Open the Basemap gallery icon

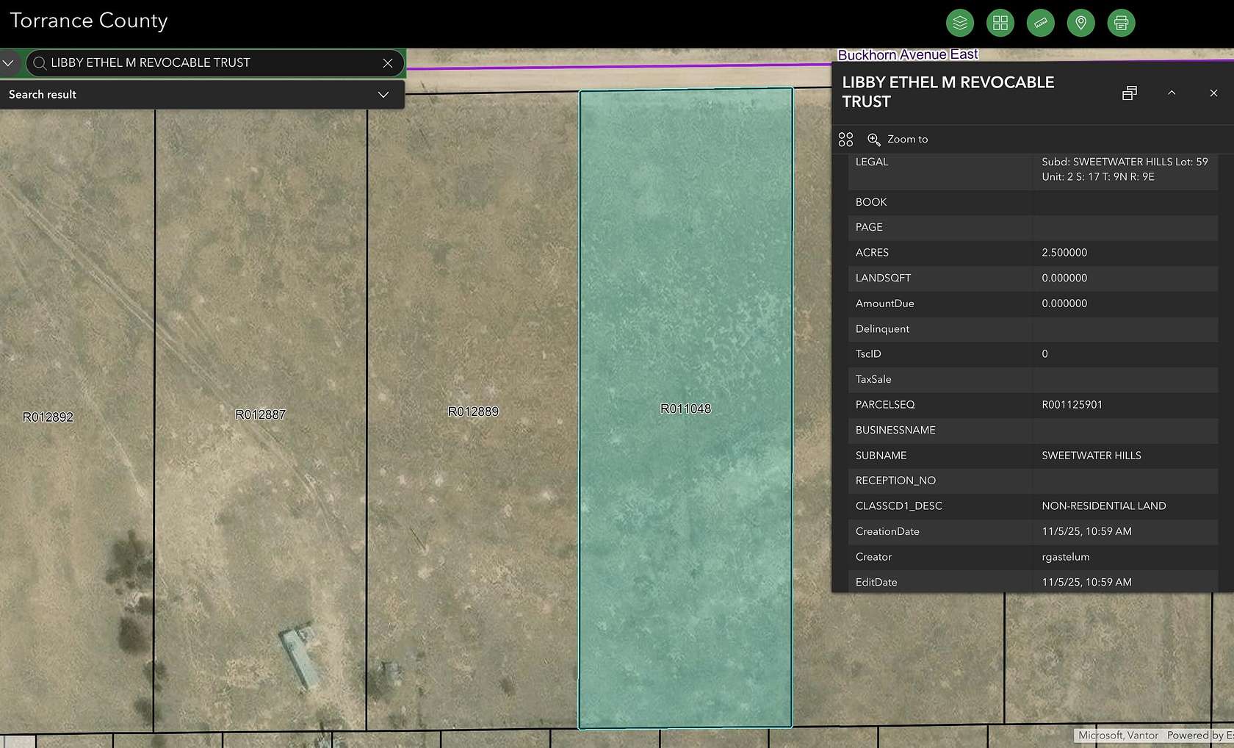pos(1000,23)
